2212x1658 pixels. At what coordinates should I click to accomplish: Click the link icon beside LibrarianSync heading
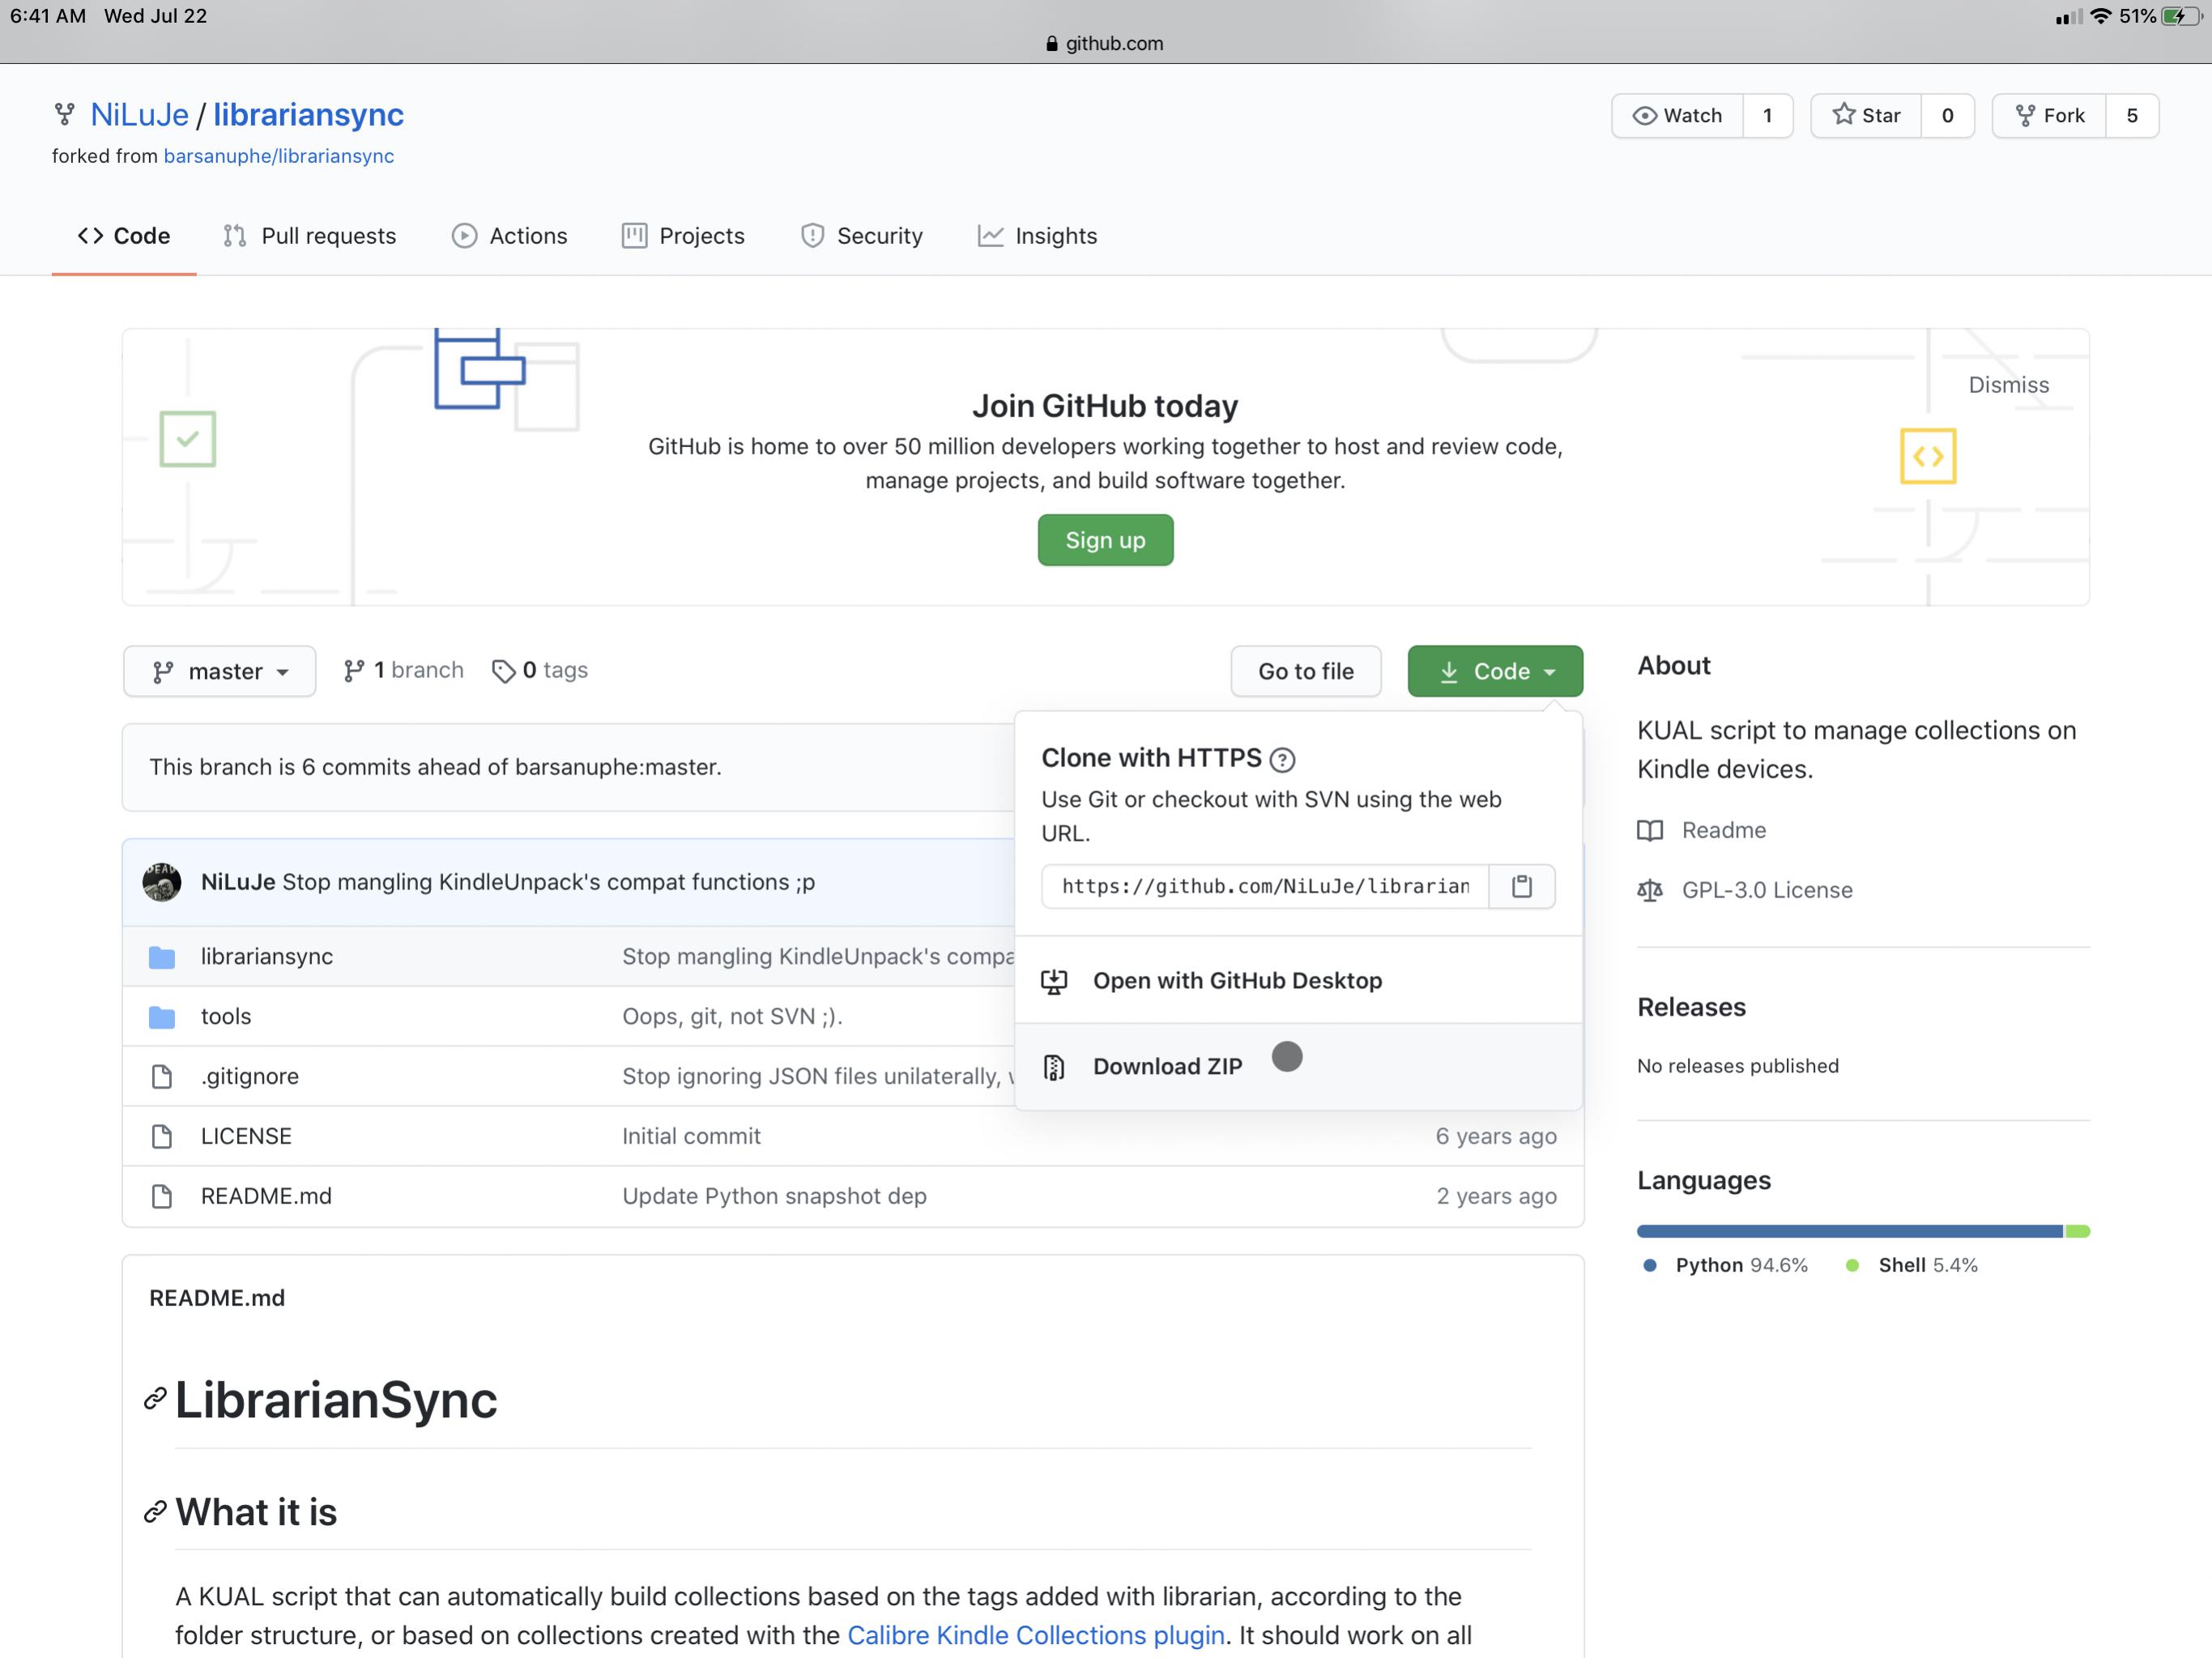point(155,1398)
